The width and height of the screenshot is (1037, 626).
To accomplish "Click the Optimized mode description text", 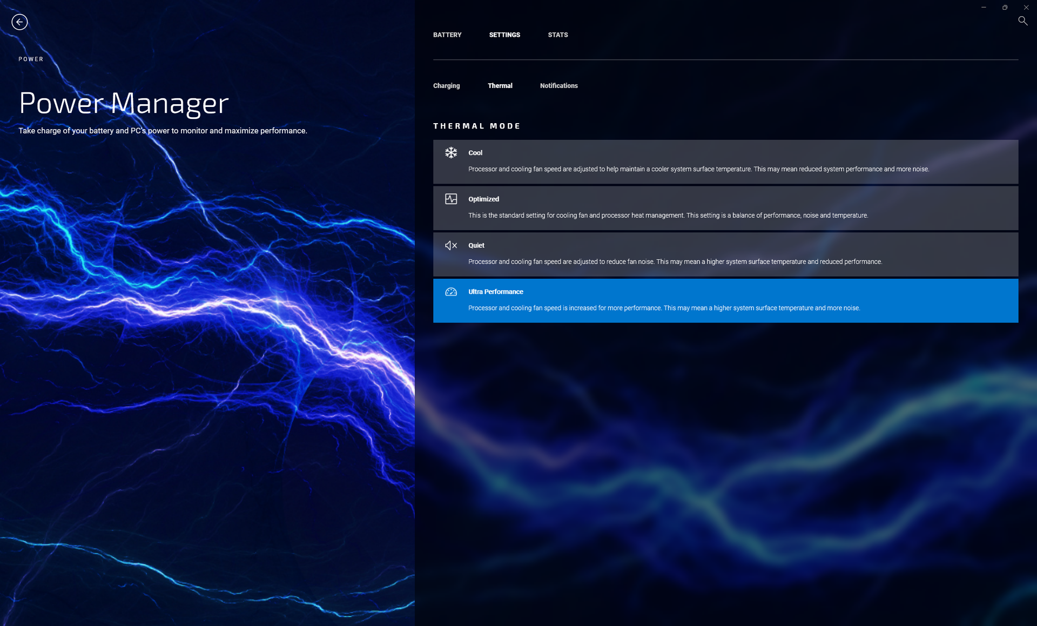I will (x=668, y=216).
